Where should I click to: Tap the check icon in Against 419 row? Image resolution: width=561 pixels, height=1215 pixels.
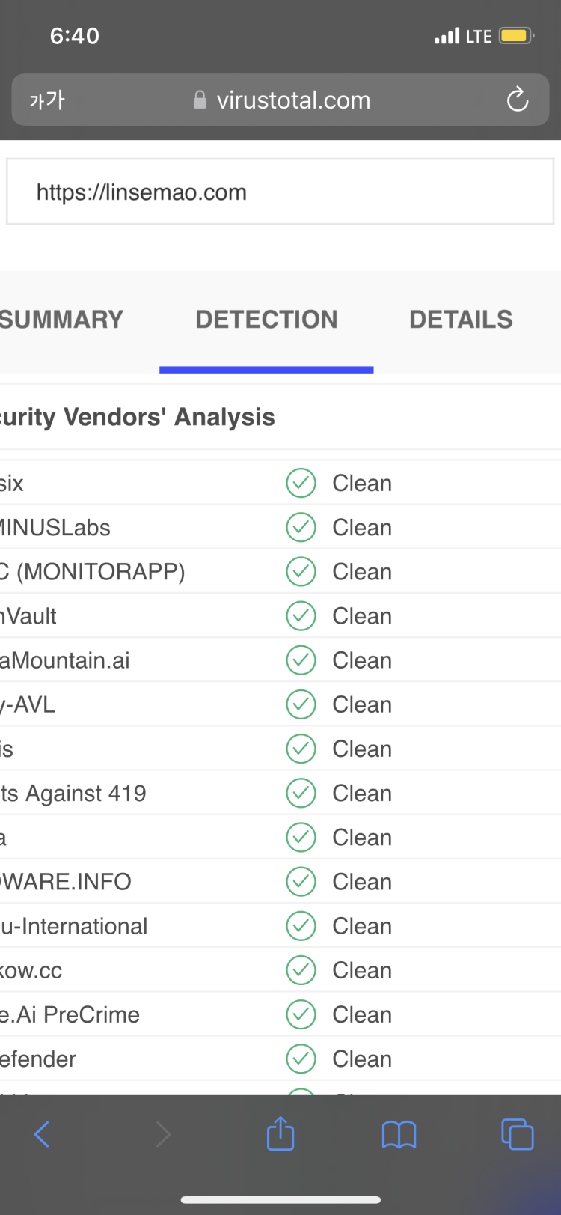pos(301,793)
